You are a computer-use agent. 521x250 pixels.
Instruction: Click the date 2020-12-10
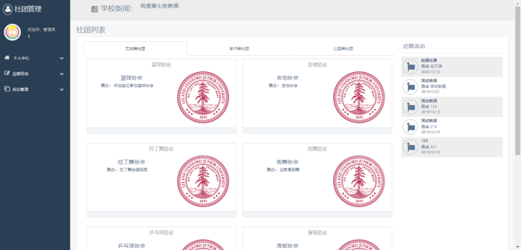431,72
